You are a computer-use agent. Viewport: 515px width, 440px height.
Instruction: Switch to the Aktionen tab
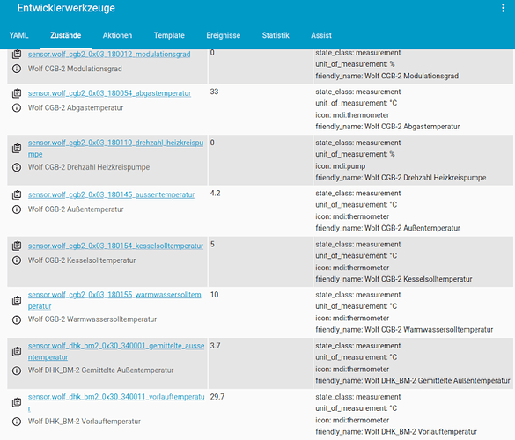point(117,35)
